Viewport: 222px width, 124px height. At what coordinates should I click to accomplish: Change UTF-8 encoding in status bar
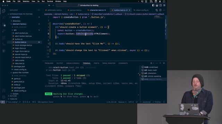(x=131, y=102)
